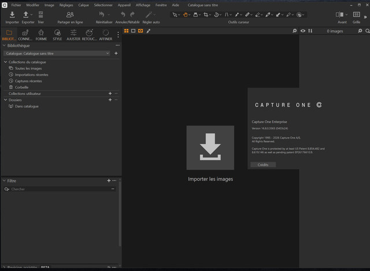Screen dimensions: 370x271
Task: Switch to the FORME tool tab
Action: click(x=41, y=35)
